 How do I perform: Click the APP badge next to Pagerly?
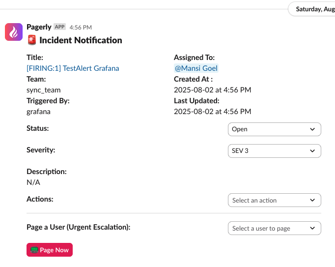(x=59, y=27)
